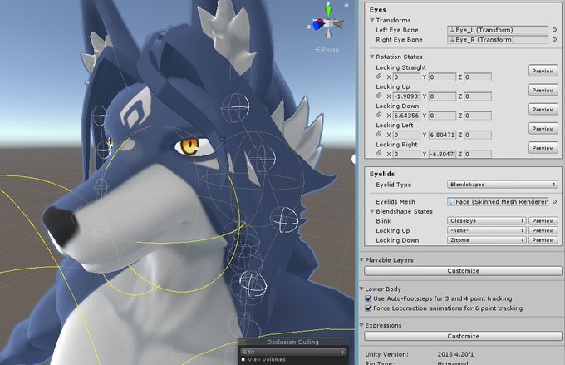Toggle View Volumes checkbox
The height and width of the screenshot is (365, 565).
(243, 359)
